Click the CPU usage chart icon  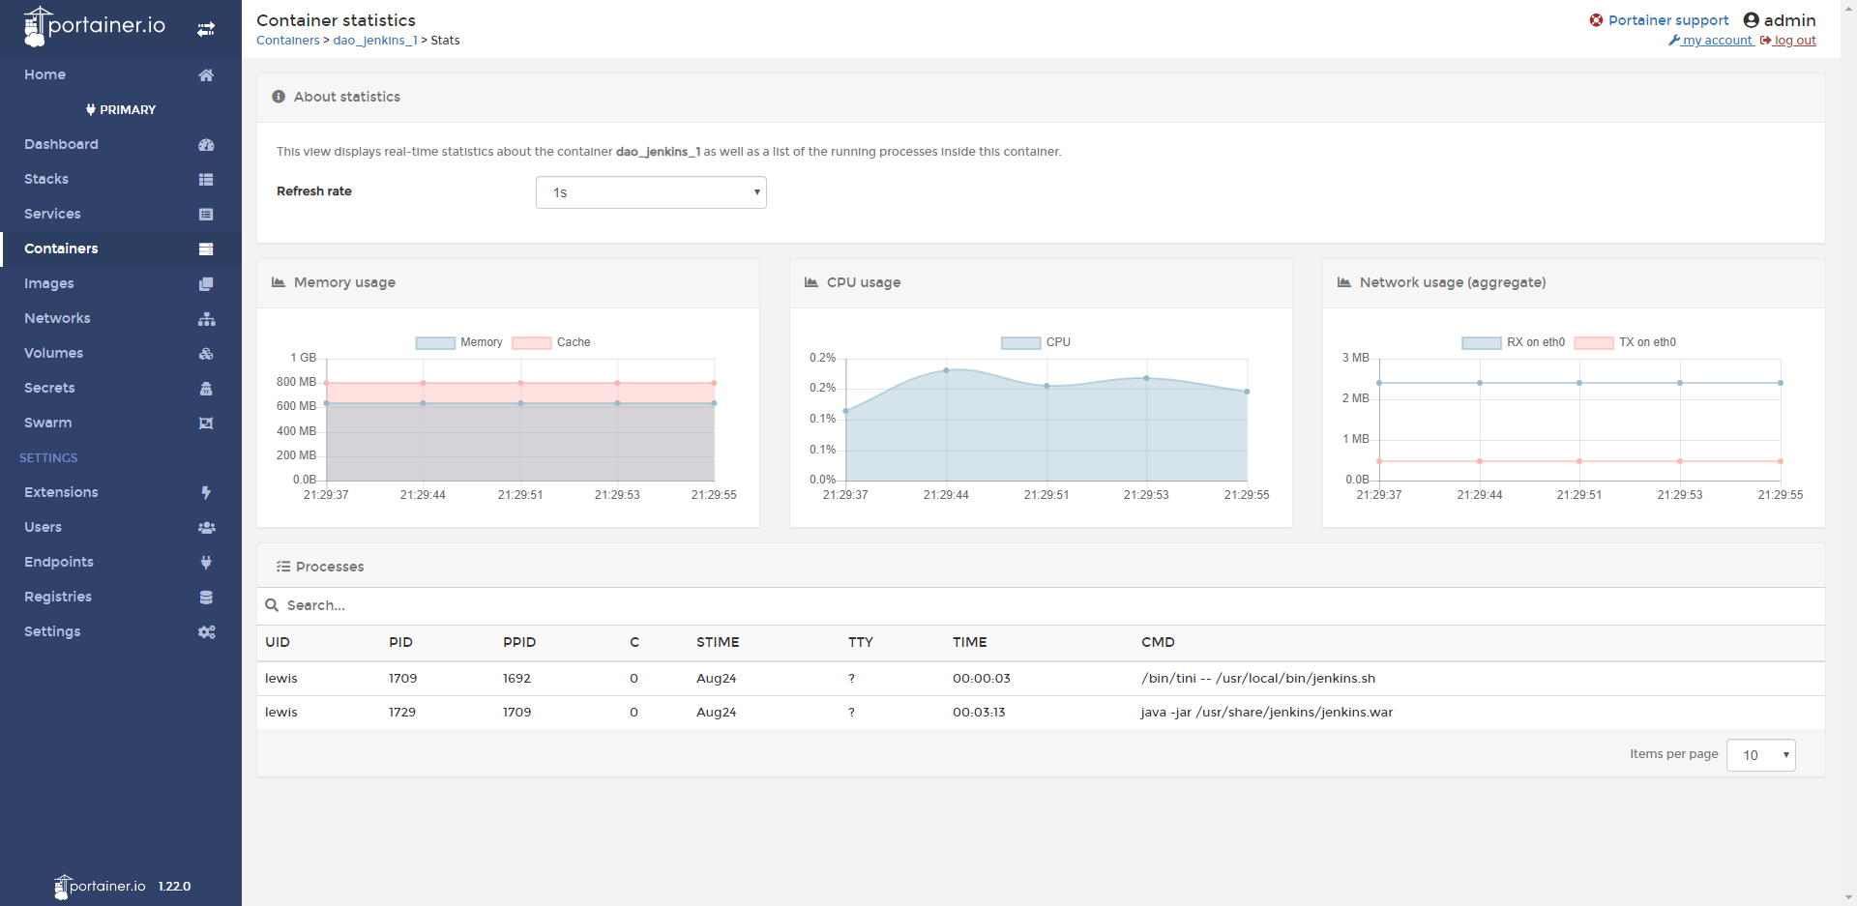tap(811, 282)
